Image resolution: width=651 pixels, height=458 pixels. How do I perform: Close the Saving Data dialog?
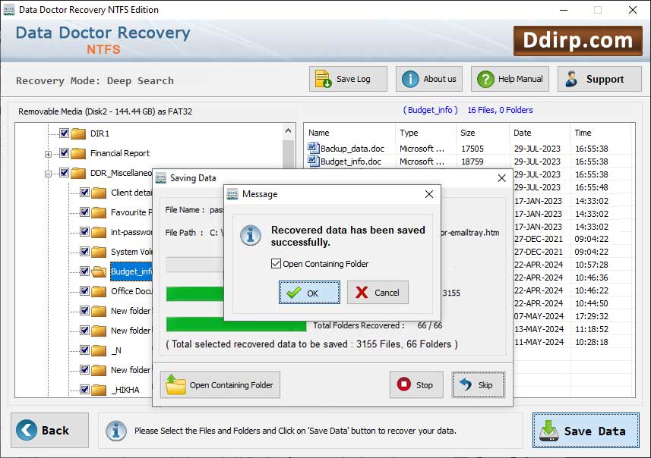[x=501, y=177]
